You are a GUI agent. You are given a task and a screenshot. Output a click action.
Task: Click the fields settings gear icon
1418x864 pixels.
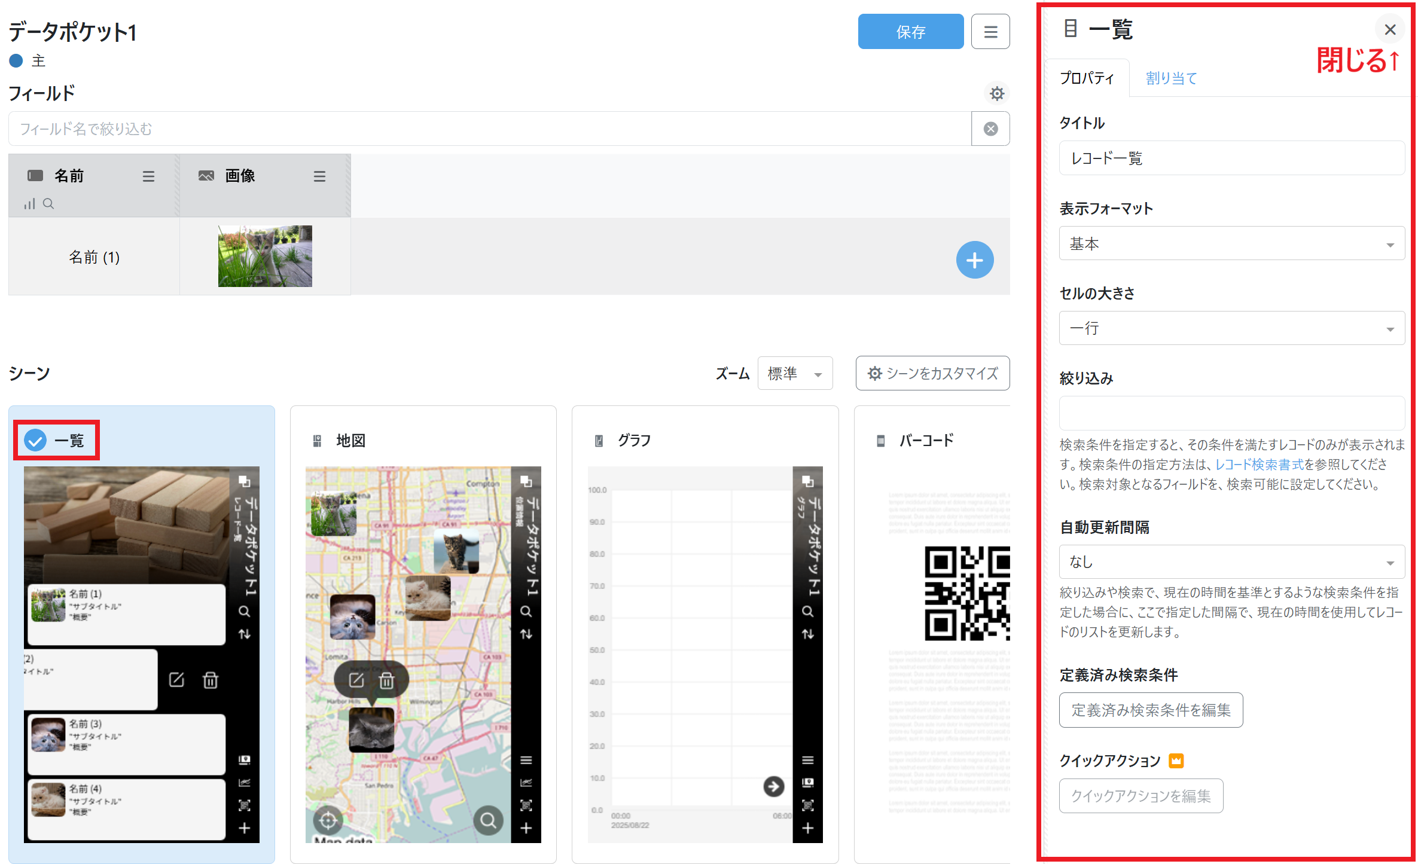click(x=996, y=93)
